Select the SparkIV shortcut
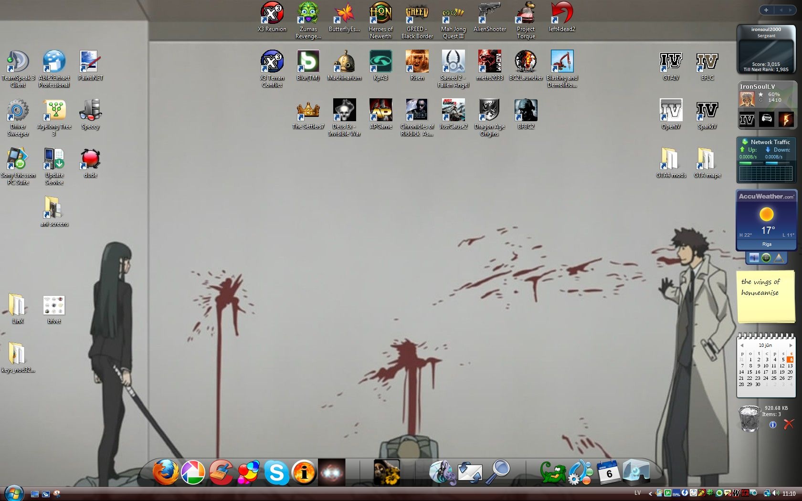This screenshot has width=802, height=501. coord(707,115)
